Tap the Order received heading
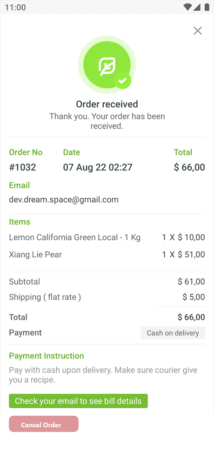The height and width of the screenshot is (451, 214). click(x=107, y=104)
